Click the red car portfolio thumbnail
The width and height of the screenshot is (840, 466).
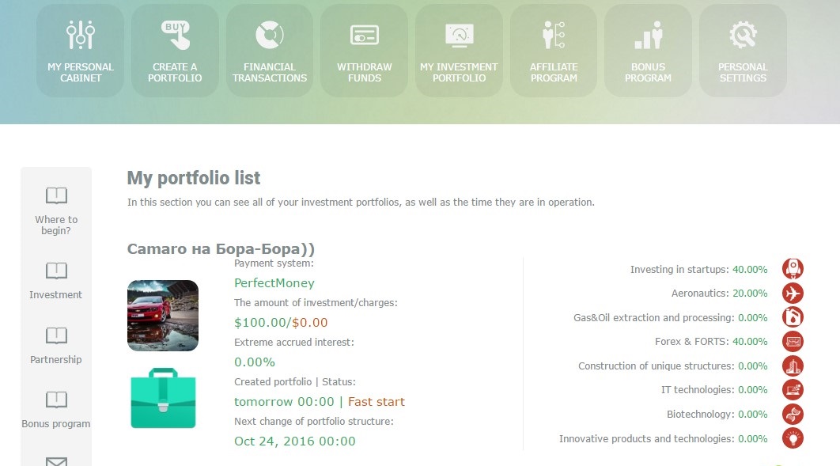(x=163, y=316)
